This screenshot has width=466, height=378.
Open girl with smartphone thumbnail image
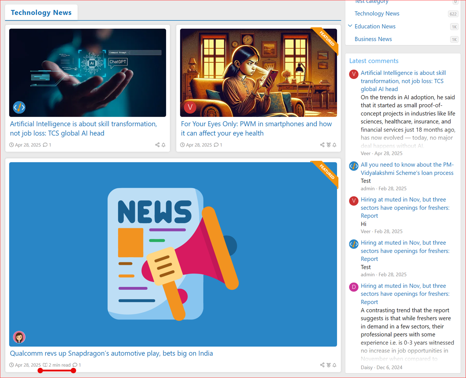(258, 73)
